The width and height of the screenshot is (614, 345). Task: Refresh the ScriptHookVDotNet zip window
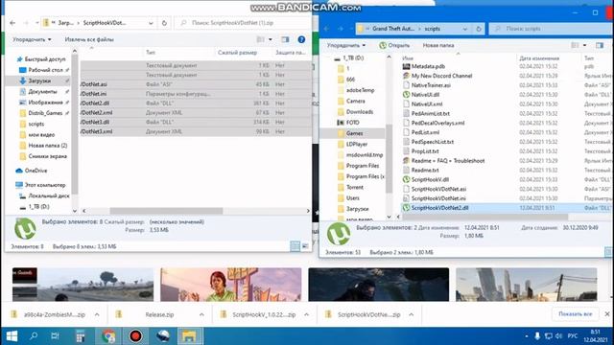164,23
